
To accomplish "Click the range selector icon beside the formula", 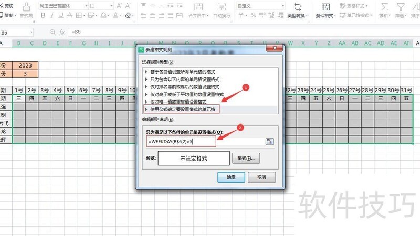I will [269, 141].
